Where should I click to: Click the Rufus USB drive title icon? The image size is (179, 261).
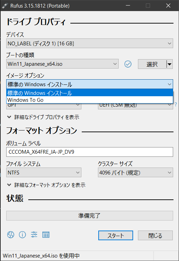coord(5,6)
